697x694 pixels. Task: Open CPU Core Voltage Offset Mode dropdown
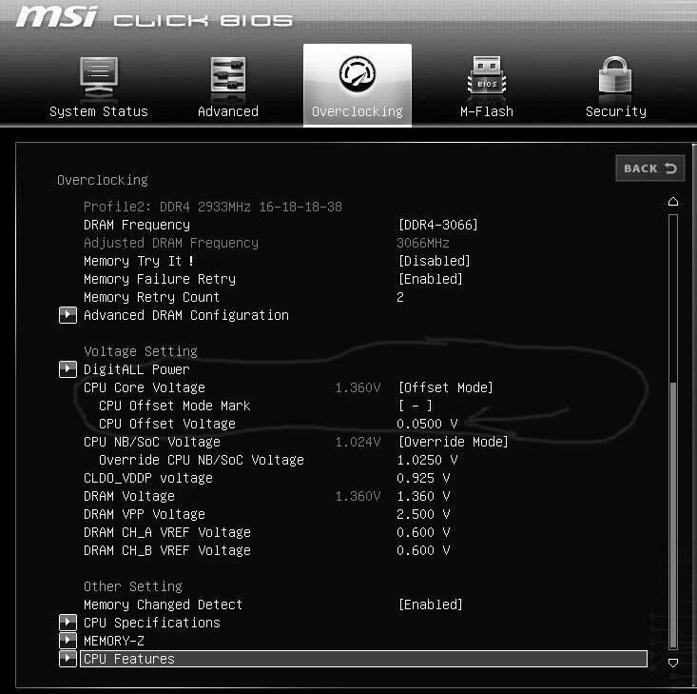(445, 387)
